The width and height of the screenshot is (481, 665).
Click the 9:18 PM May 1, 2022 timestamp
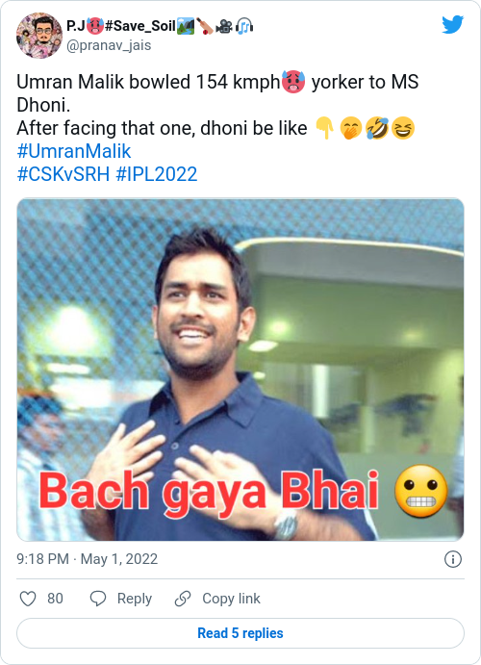88,559
